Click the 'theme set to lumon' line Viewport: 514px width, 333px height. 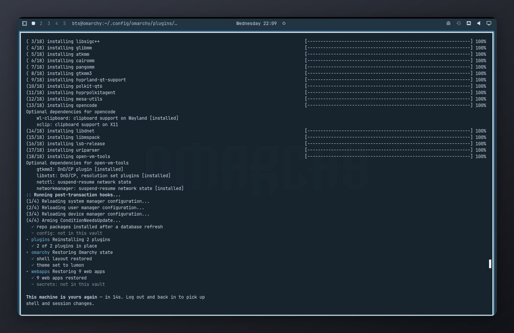[x=58, y=265]
